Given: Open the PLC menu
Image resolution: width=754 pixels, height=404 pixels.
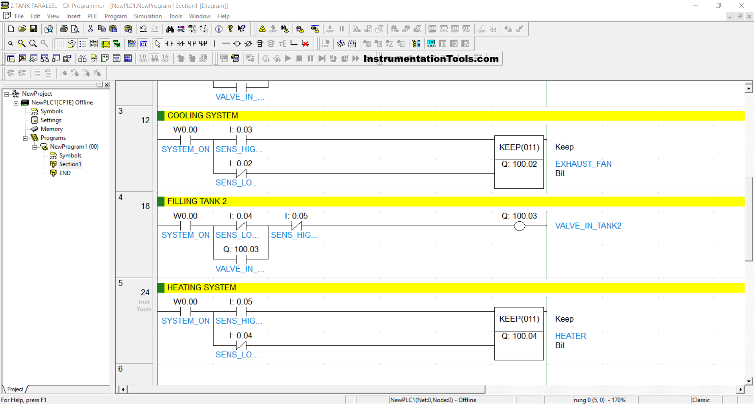Looking at the screenshot, I should pyautogui.click(x=92, y=16).
